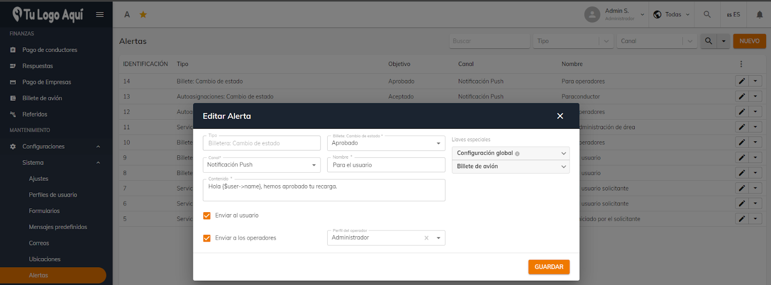The width and height of the screenshot is (771, 285).
Task: Uncheck Enviar a los operadores checkbox
Action: click(x=207, y=238)
